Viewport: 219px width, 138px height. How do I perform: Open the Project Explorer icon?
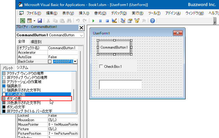coord(123,21)
